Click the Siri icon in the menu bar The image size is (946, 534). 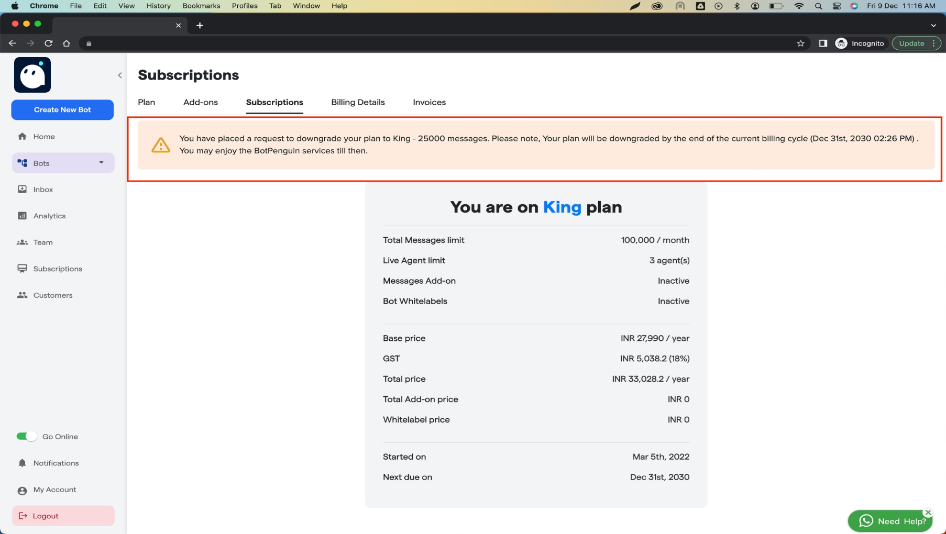coord(854,6)
